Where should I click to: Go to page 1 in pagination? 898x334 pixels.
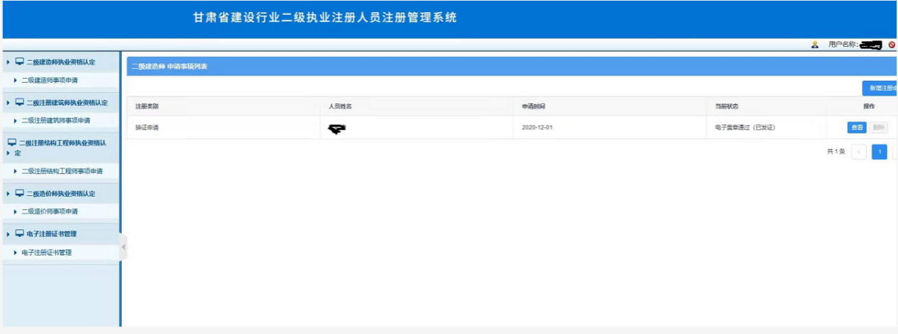coord(879,152)
